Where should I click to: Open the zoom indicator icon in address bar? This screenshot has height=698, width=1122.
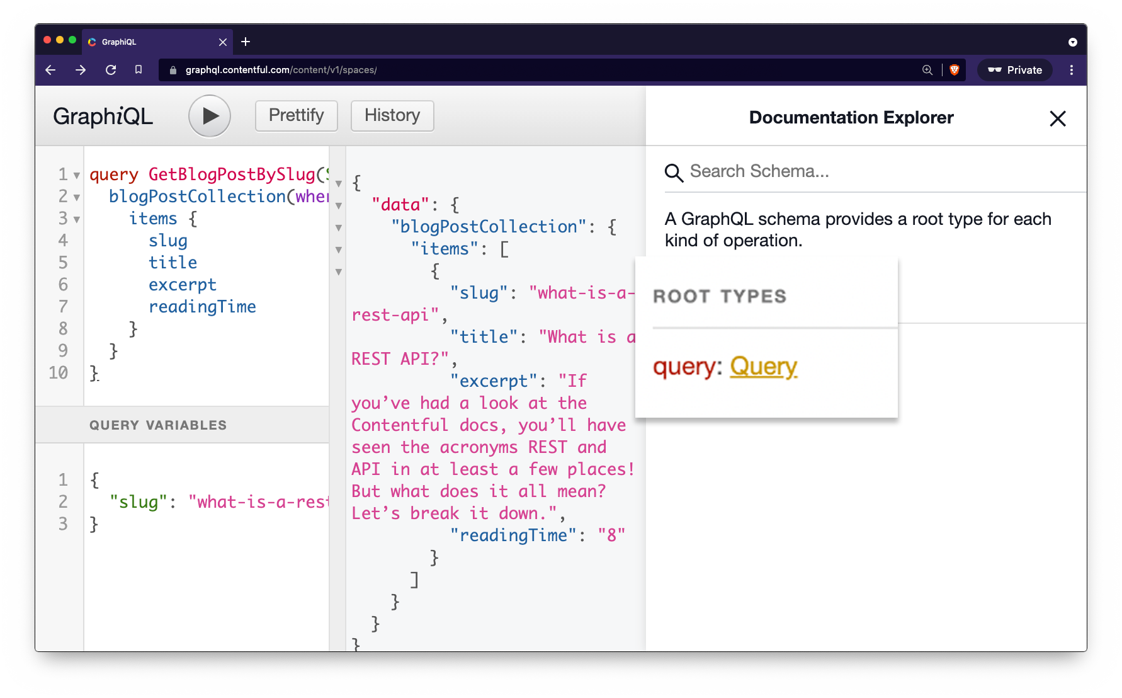coord(927,70)
